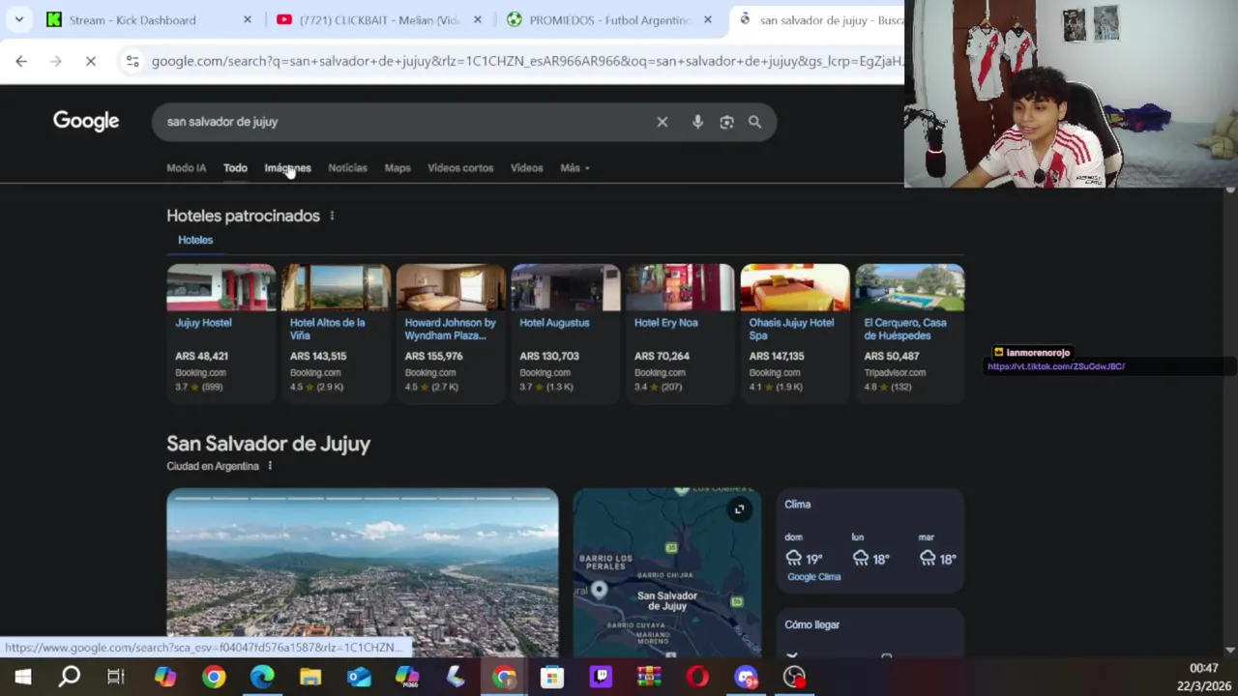Open Modo IA search mode
This screenshot has height=696, width=1238.
186,168
